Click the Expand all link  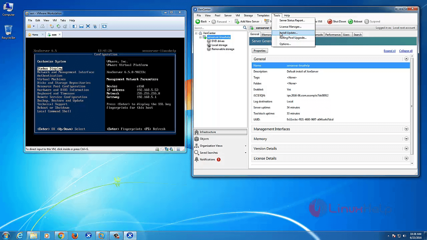click(390, 51)
